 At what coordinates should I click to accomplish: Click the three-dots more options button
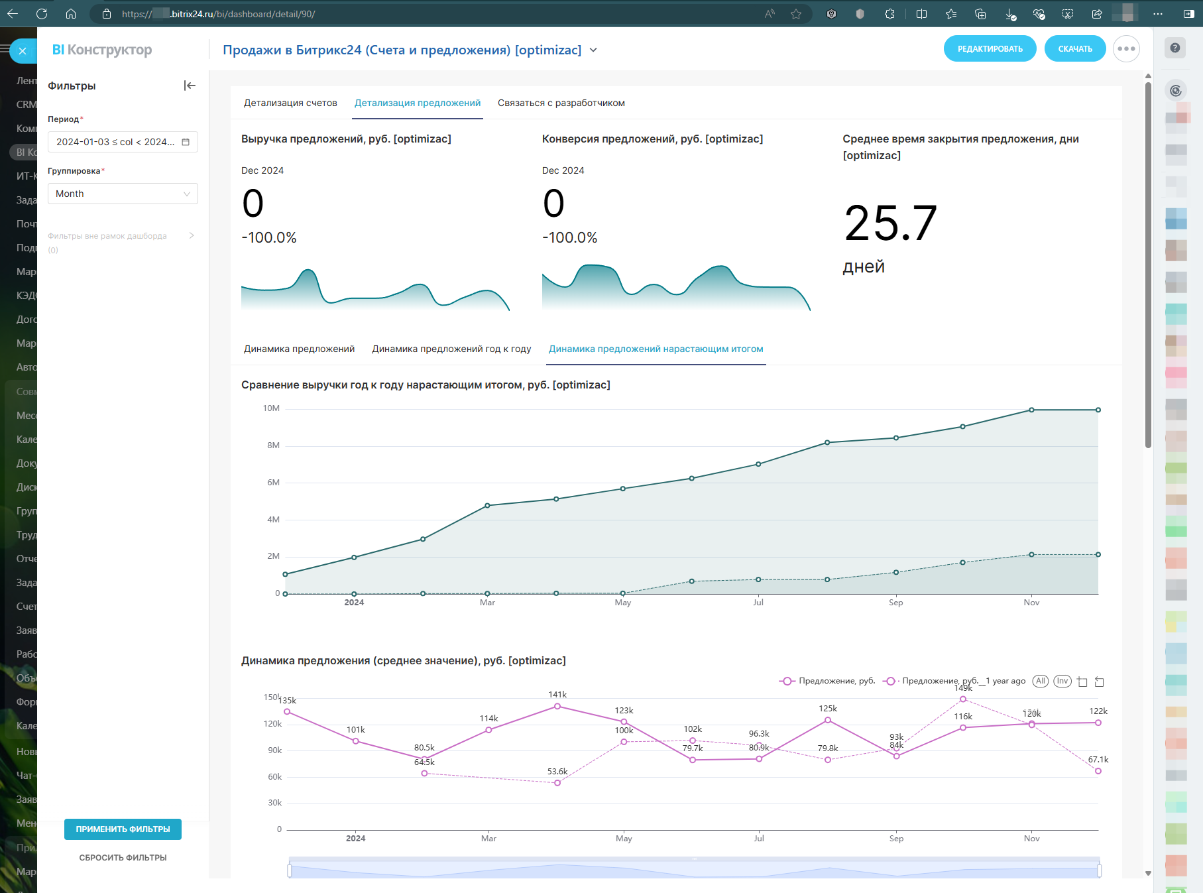coord(1126,49)
